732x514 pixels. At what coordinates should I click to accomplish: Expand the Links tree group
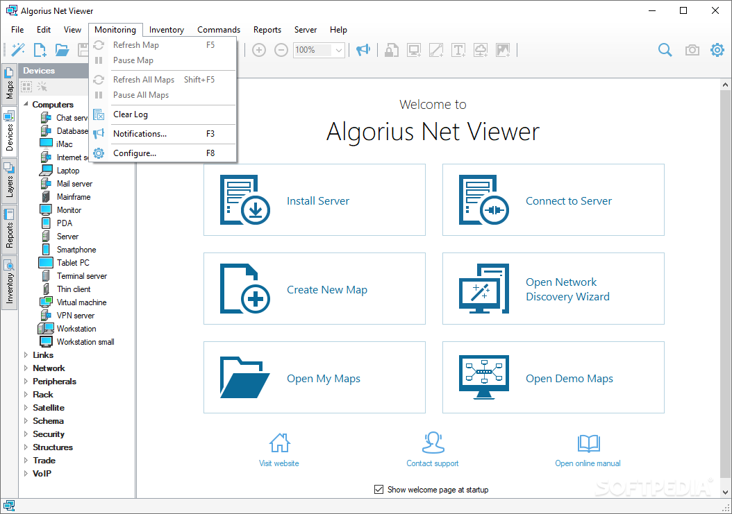[26, 355]
